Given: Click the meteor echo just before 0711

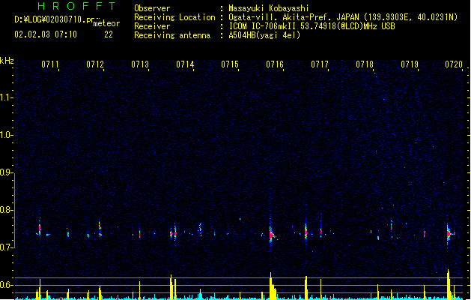Looking at the screenshot, I should click(39, 229).
